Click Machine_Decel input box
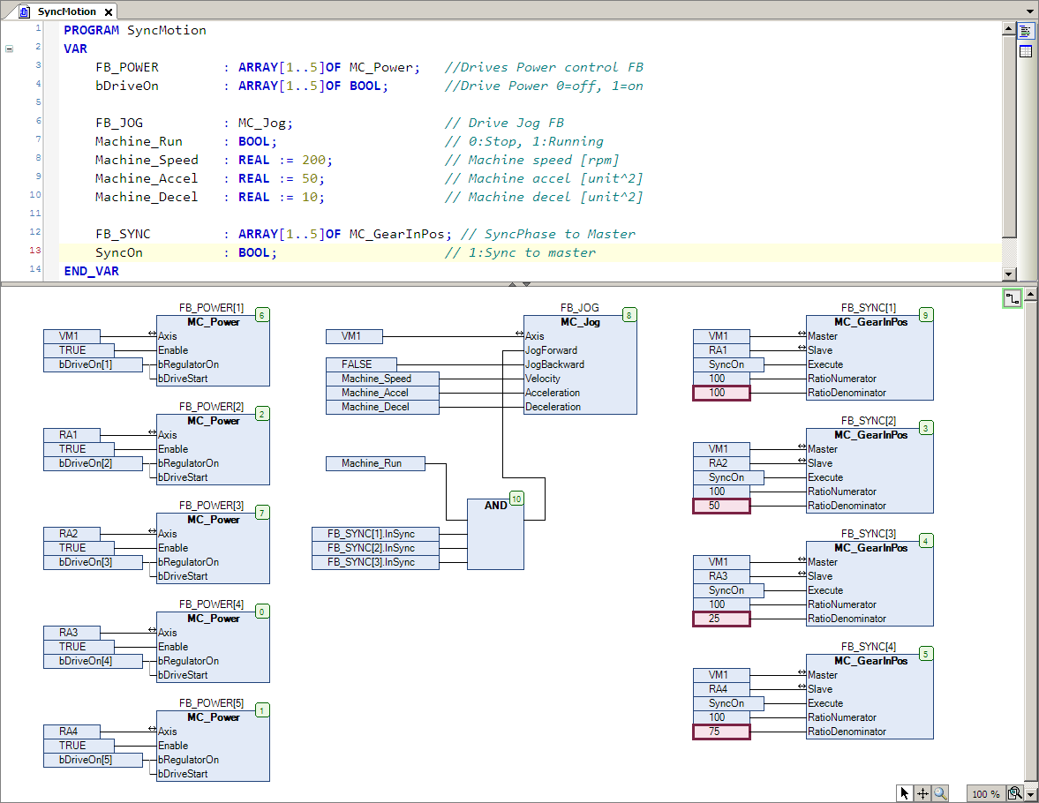 pos(382,407)
